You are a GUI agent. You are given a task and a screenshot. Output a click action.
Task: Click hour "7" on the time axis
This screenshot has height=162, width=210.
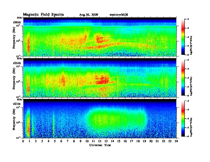[68, 141]
